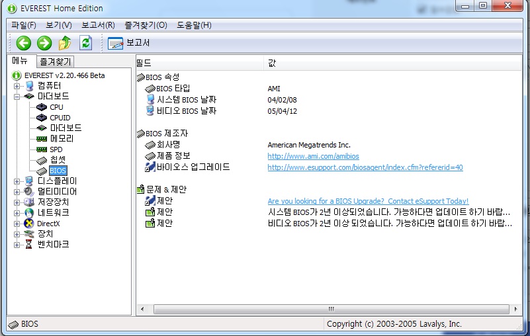Open the 보고서 report button
Image resolution: width=530 pixels, height=336 pixels.
(129, 43)
